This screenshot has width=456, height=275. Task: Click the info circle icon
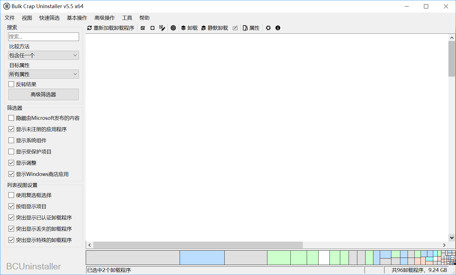[278, 28]
